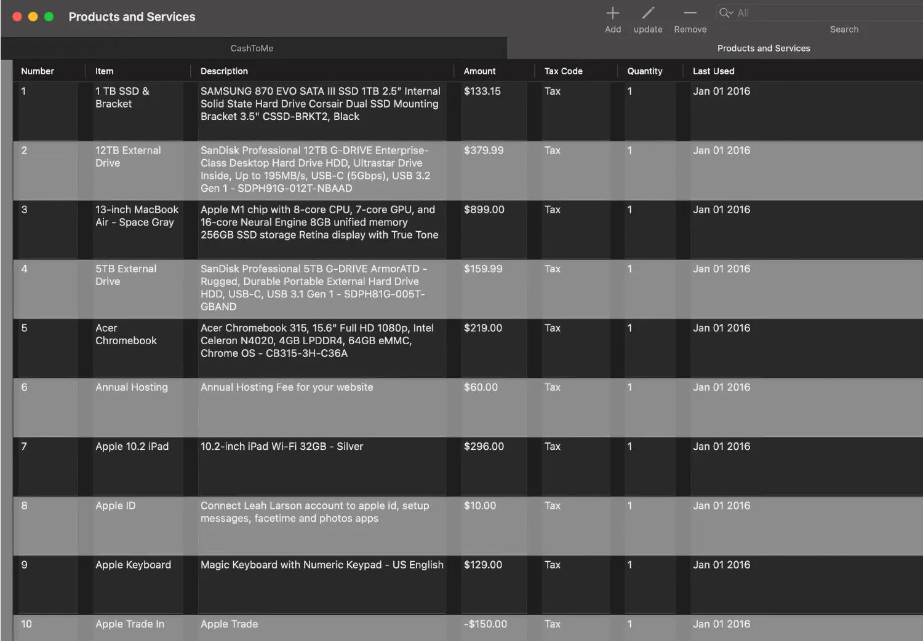Click the Description column header

[x=224, y=71]
